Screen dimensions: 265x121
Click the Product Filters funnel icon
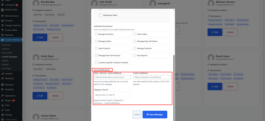[x=2, y=30]
